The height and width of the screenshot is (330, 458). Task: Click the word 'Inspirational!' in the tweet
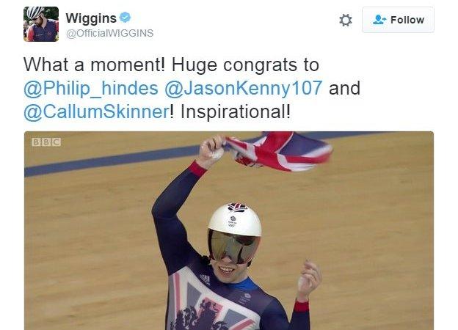coord(236,112)
